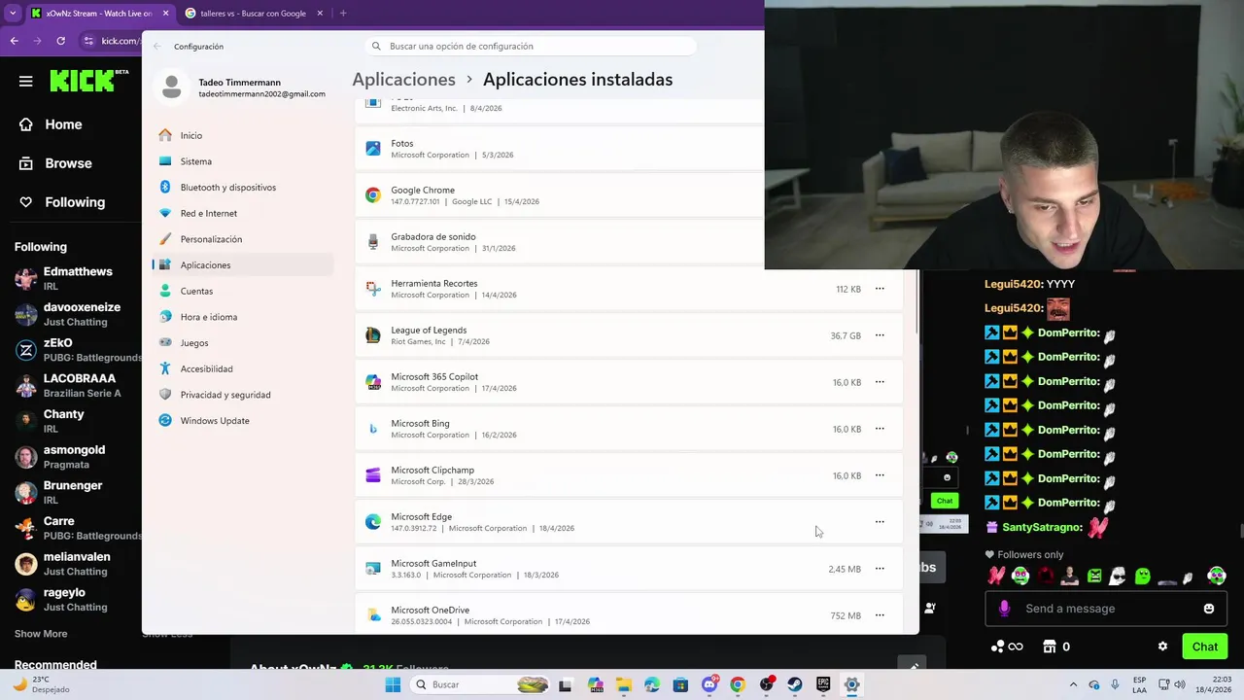The image size is (1244, 700).
Task: Open options menu for Microsoft Edge
Action: point(880,522)
